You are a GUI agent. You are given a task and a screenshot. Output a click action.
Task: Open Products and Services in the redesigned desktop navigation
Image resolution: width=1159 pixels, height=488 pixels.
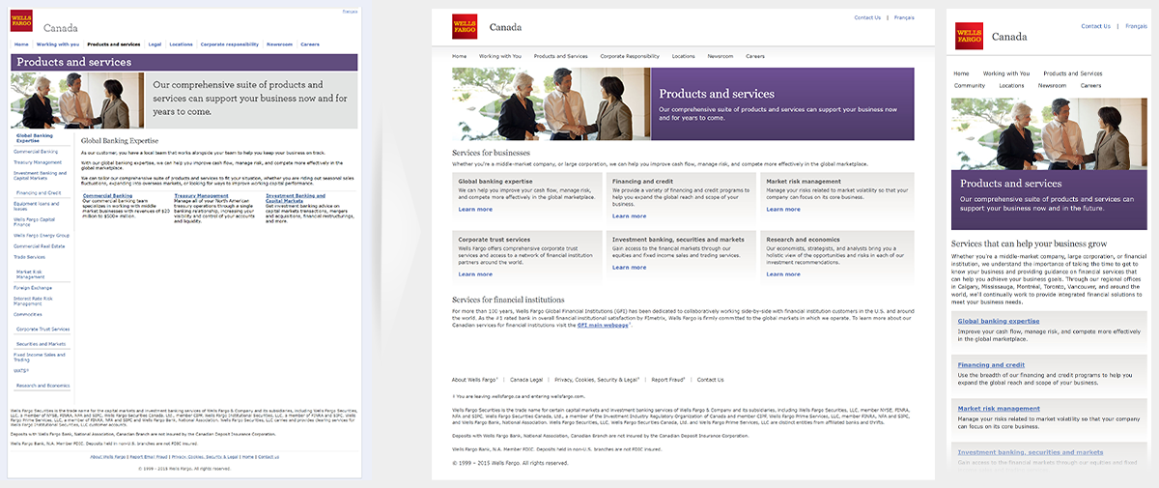pos(560,56)
